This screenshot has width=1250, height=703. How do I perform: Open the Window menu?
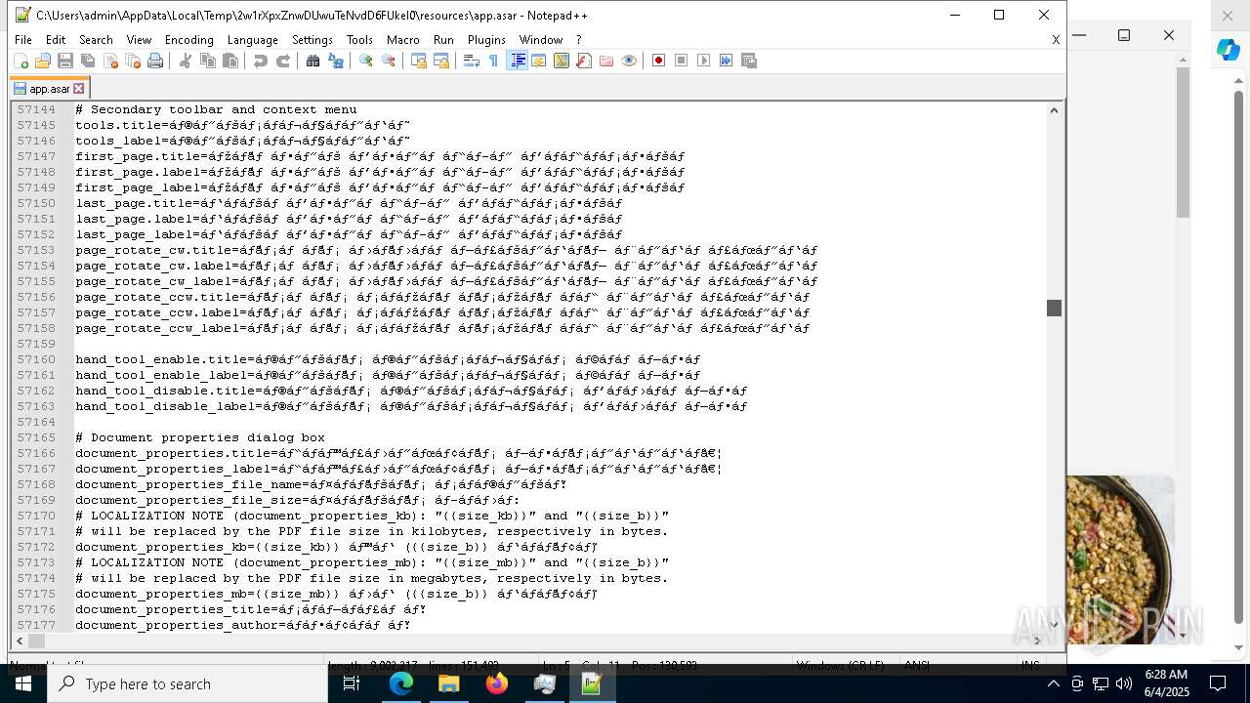coord(540,40)
